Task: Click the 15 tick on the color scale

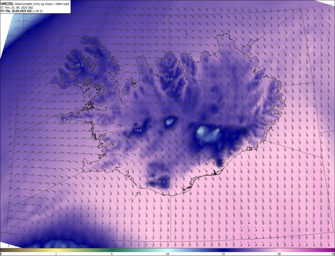Action: (x=223, y=254)
